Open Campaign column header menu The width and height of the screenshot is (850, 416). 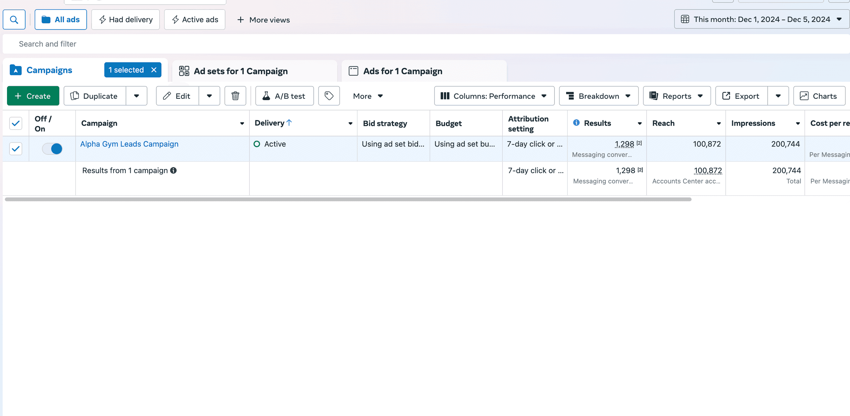point(242,124)
